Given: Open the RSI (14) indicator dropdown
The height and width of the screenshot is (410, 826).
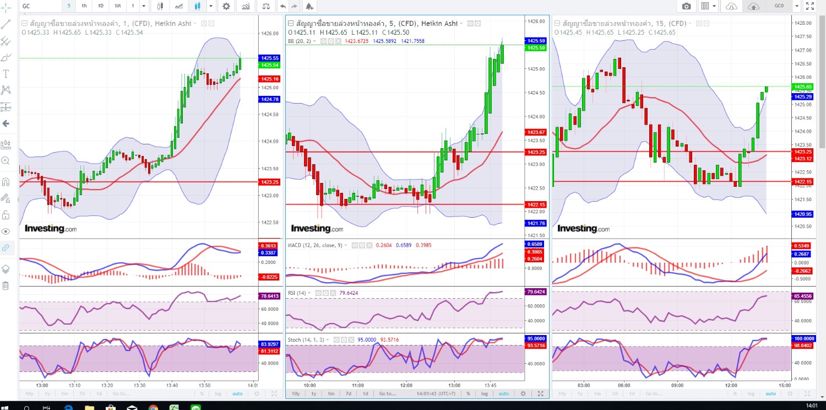Looking at the screenshot, I should [x=311, y=293].
